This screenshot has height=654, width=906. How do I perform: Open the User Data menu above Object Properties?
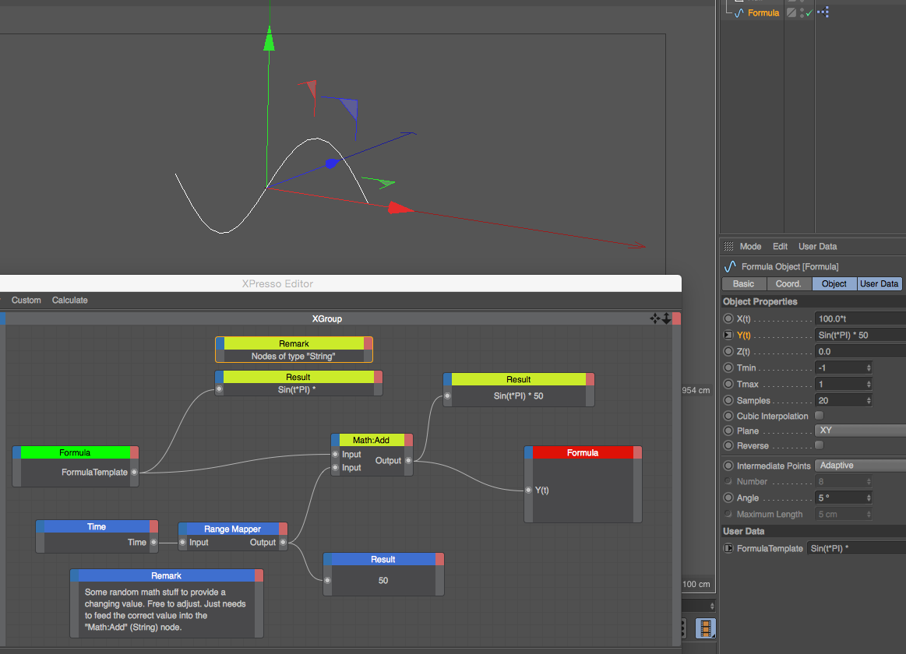click(x=817, y=246)
